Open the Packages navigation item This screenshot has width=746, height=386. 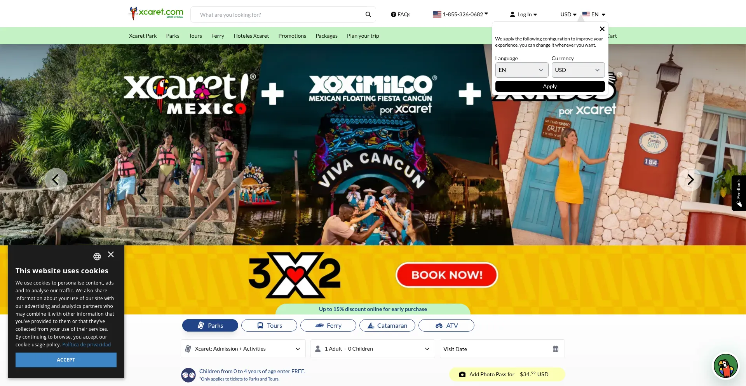click(326, 36)
